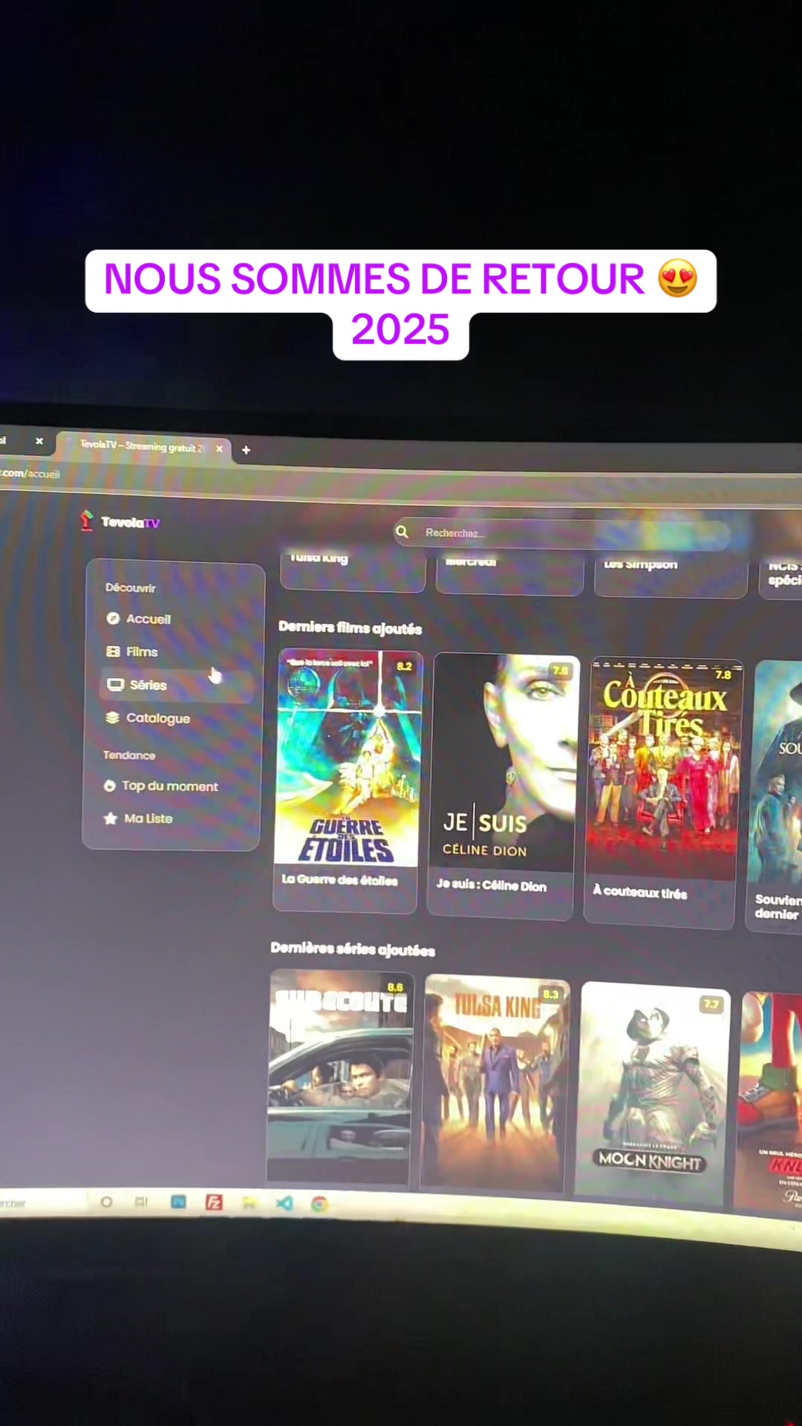Click the search magnifier icon

coord(402,532)
